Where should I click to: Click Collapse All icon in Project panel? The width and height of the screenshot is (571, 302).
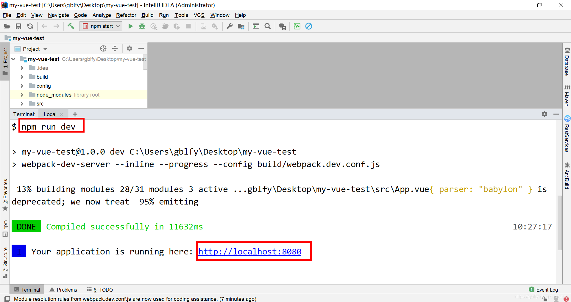(x=115, y=48)
